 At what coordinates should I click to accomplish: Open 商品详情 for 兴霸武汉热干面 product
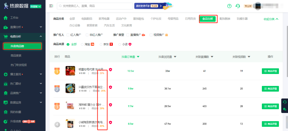(270, 89)
